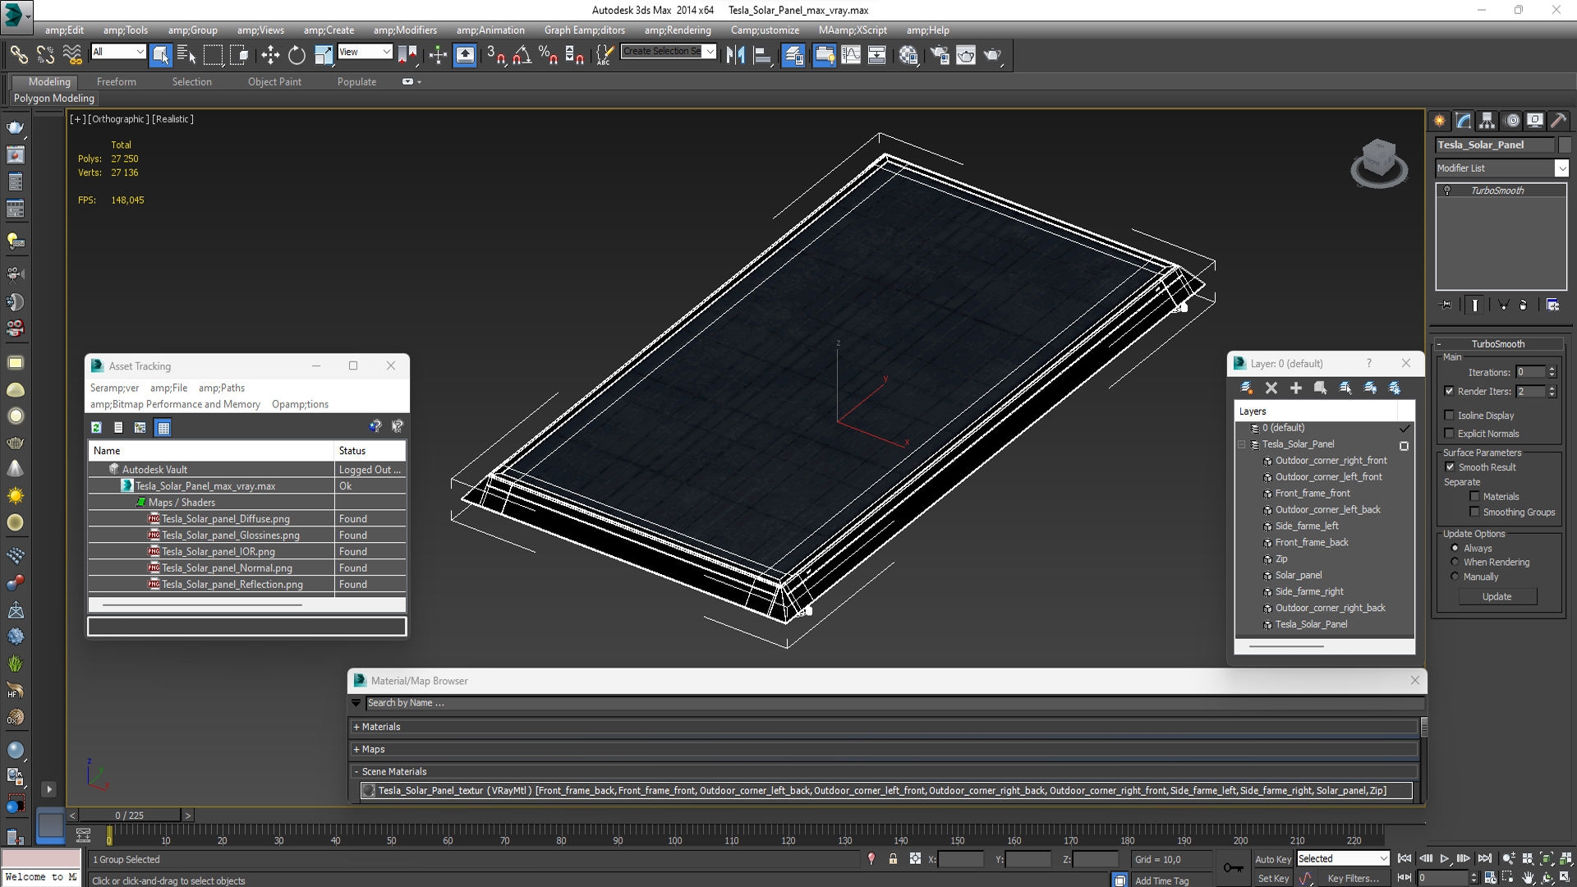Click the Auto Key button
Image resolution: width=1577 pixels, height=887 pixels.
click(1272, 859)
